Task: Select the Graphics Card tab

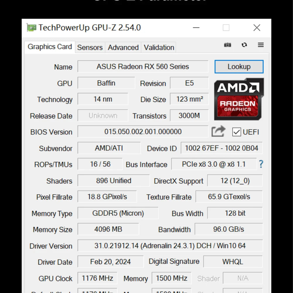Action: (49, 47)
